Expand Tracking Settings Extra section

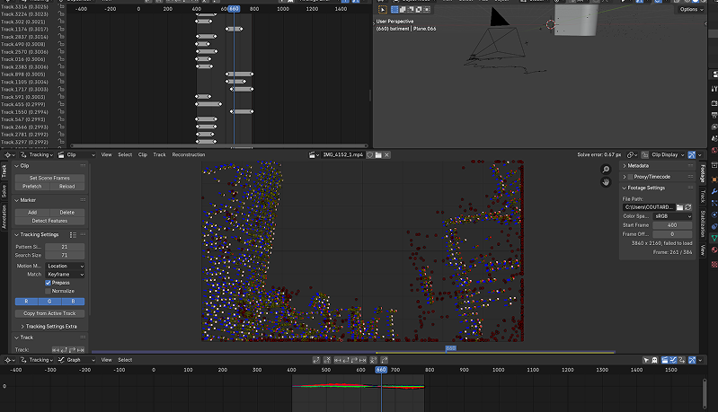point(49,326)
